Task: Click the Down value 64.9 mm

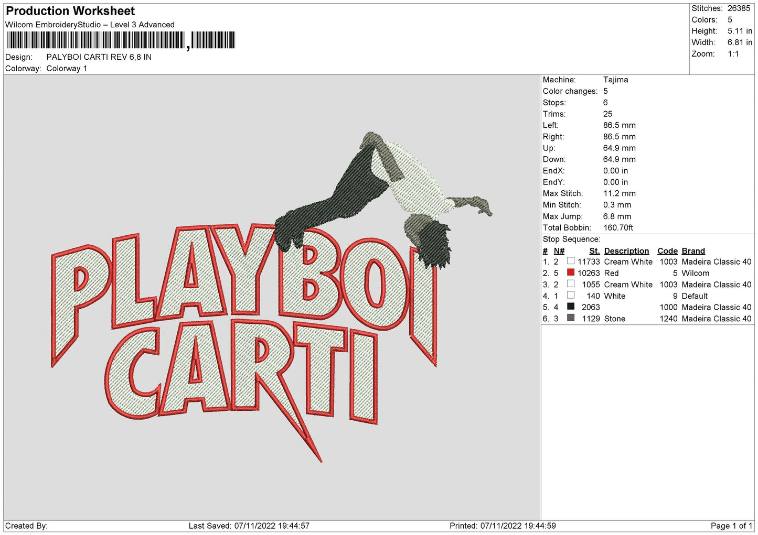Action: 619,159
